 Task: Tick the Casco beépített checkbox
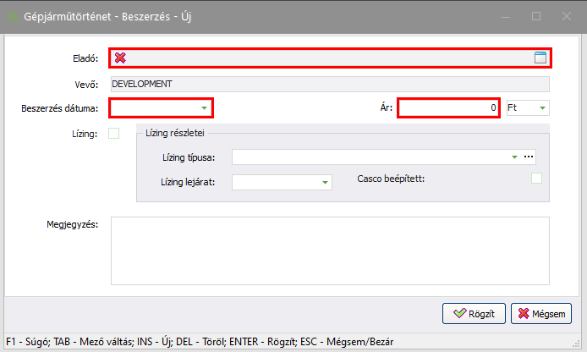click(535, 179)
